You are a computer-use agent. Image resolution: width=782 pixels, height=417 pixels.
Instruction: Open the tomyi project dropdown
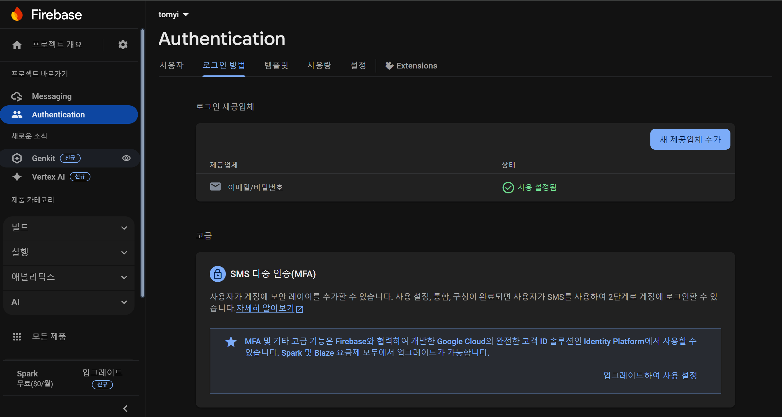pyautogui.click(x=173, y=15)
